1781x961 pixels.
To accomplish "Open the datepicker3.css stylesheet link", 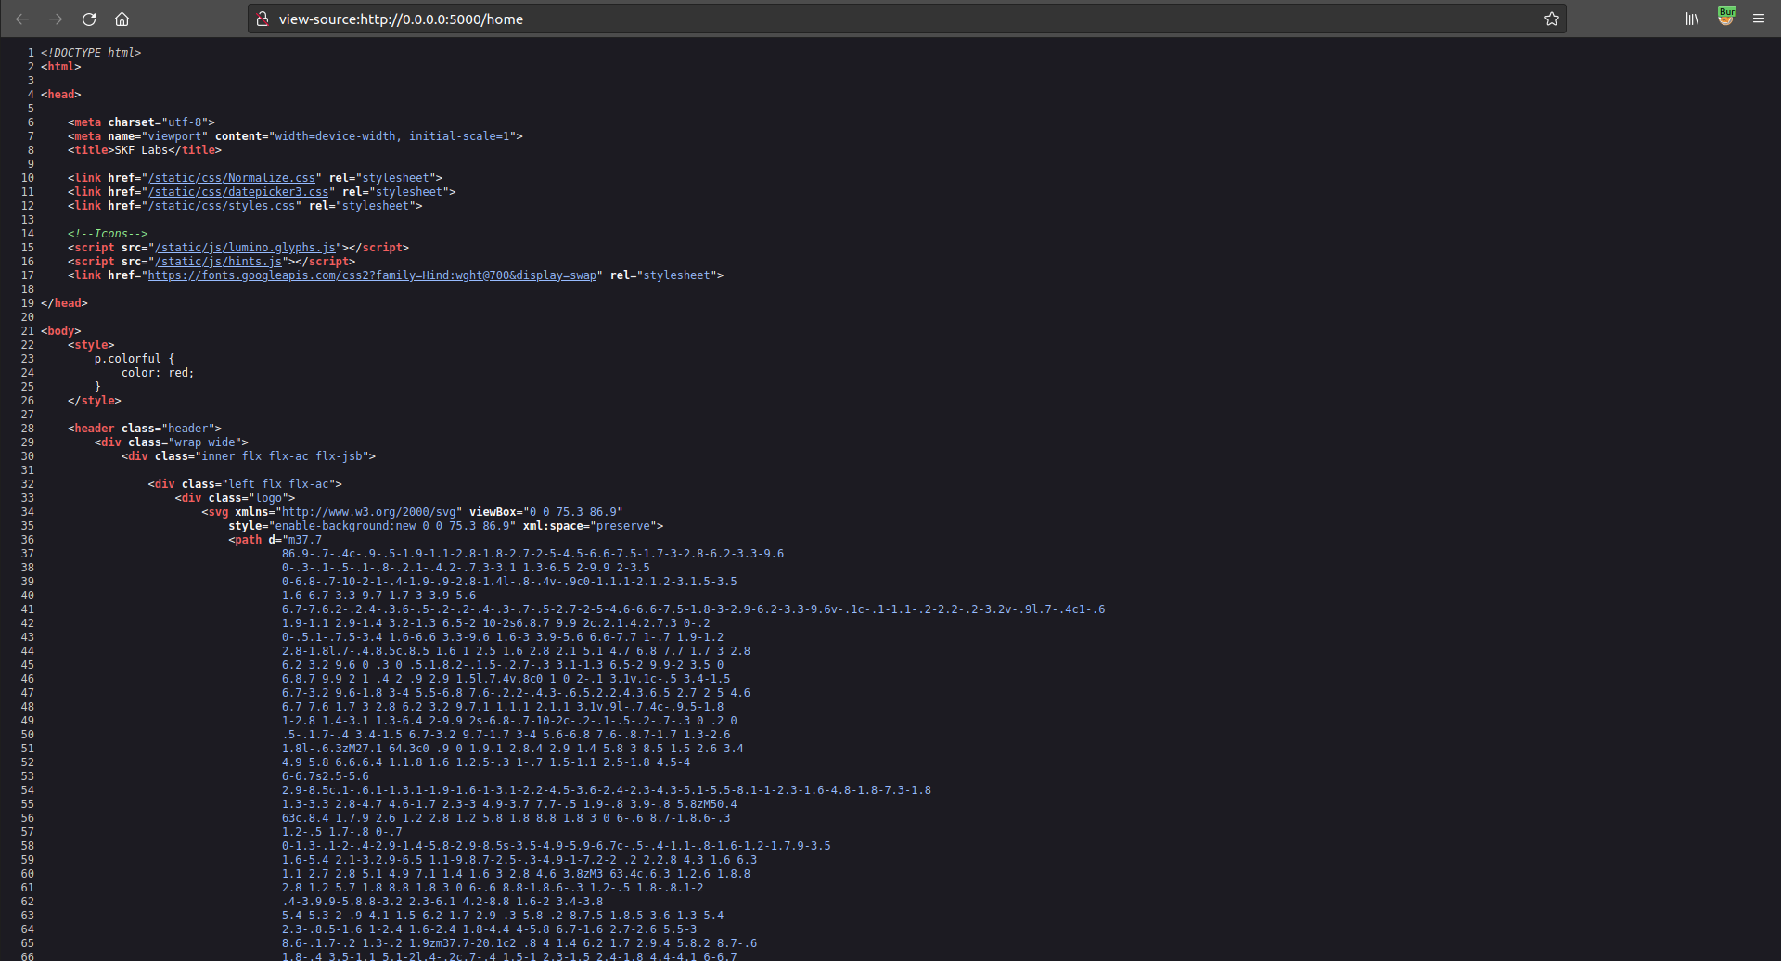I will [x=238, y=192].
